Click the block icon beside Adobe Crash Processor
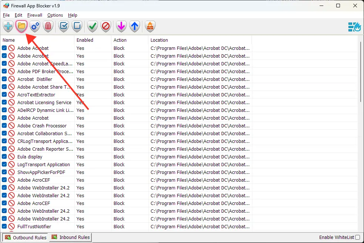364x243 pixels. pos(11,126)
